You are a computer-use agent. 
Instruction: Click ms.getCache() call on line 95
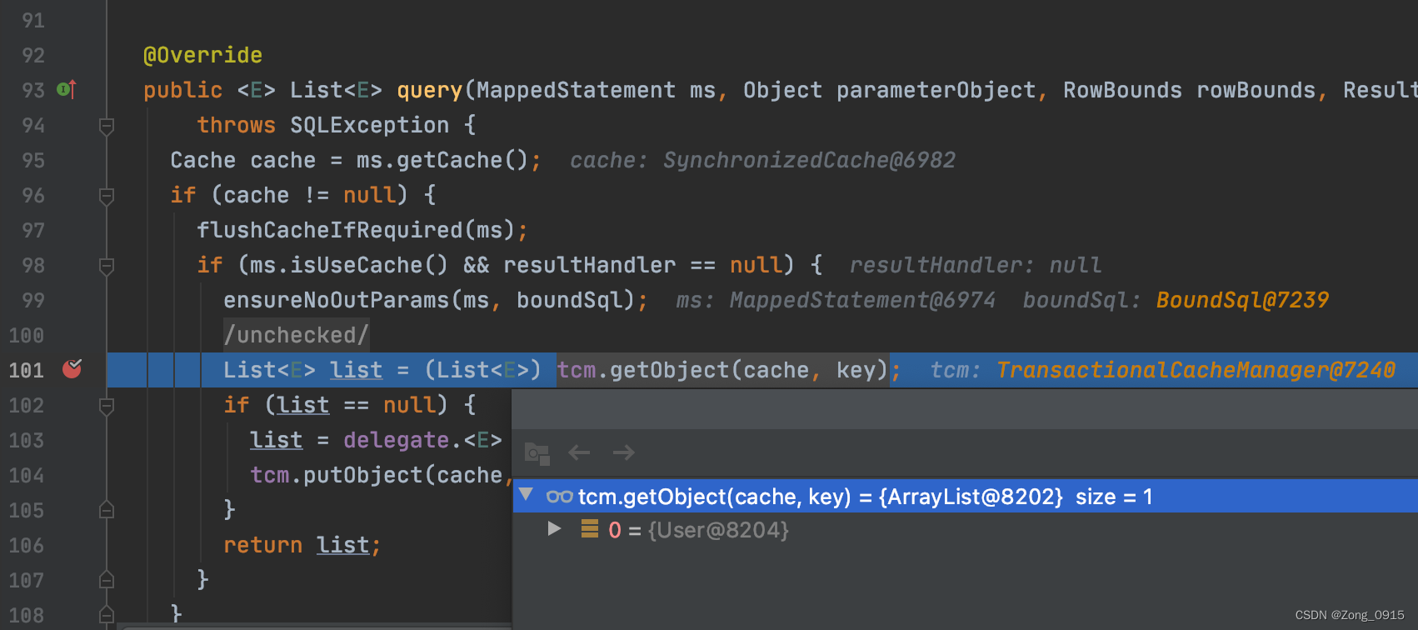click(x=442, y=160)
